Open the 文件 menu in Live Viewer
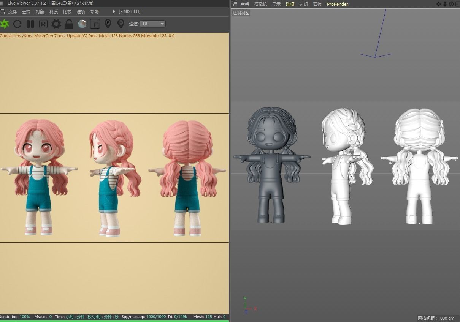The width and height of the screenshot is (460, 322). tap(13, 12)
